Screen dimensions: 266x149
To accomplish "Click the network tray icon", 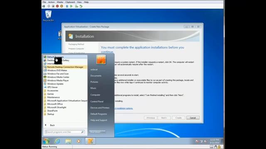I will 201,141.
